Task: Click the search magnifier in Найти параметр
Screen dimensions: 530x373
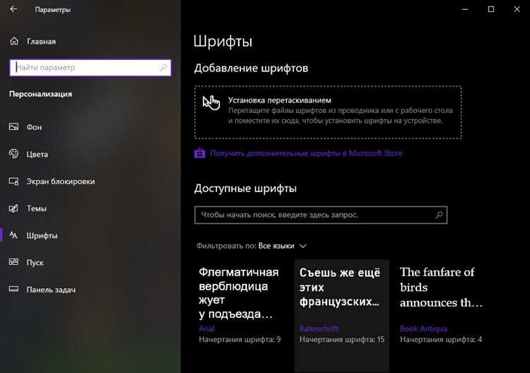Action: click(x=164, y=68)
